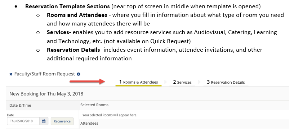Click 'Your selected Rooms will appear here' placeholder
The width and height of the screenshot is (294, 134).
tap(110, 115)
